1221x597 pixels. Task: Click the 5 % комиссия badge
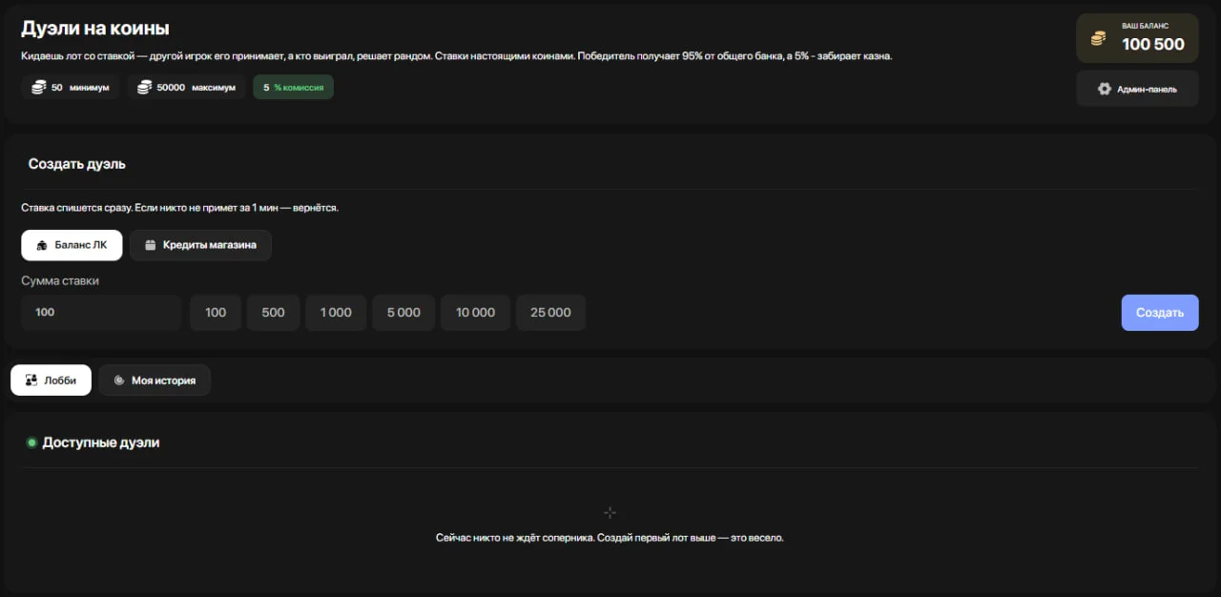point(293,88)
